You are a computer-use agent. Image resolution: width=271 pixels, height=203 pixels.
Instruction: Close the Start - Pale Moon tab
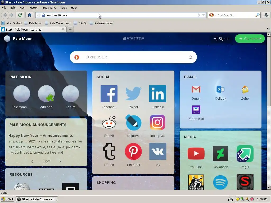point(63,29)
